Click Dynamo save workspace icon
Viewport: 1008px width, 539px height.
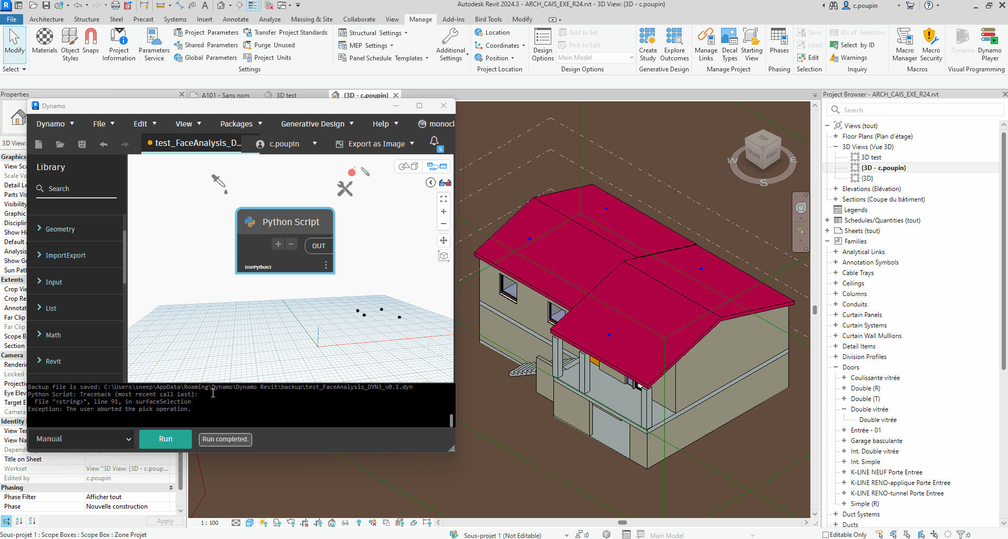coord(82,144)
